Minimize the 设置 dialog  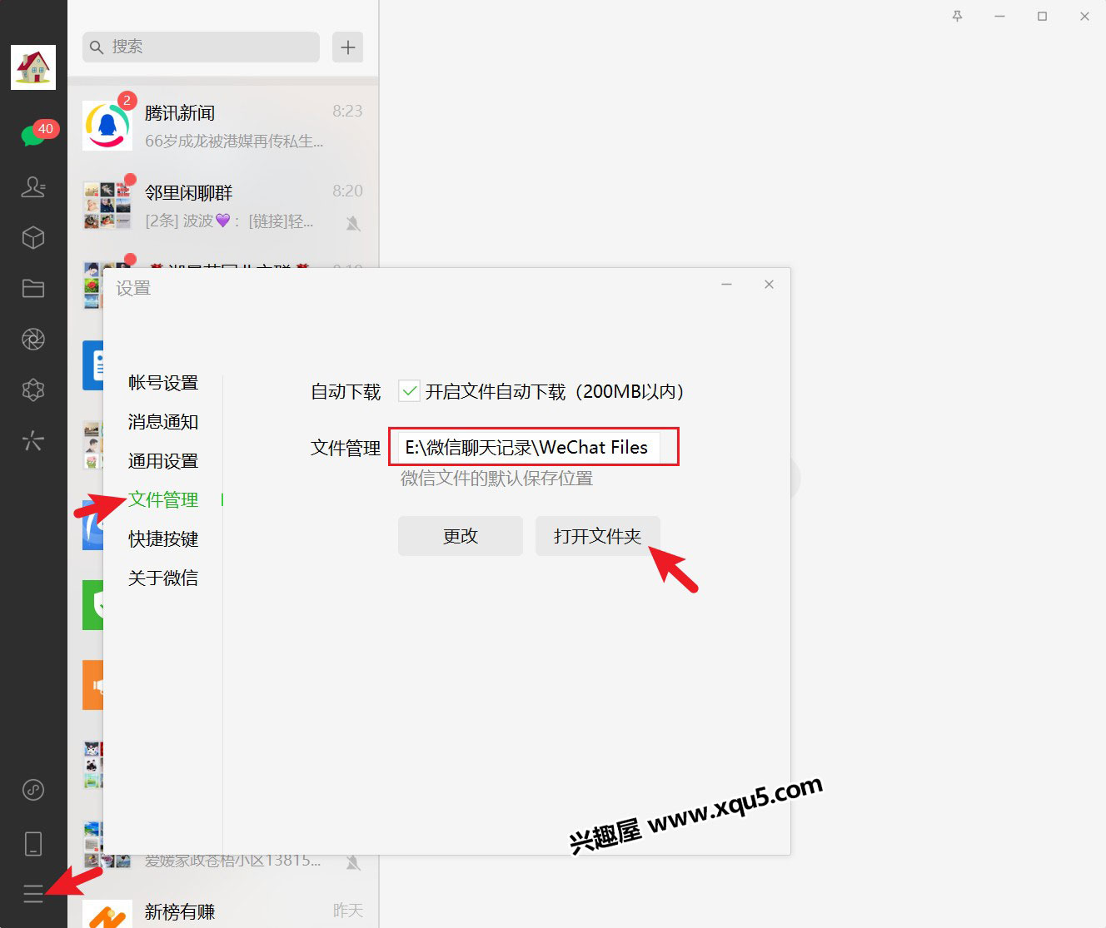(726, 285)
